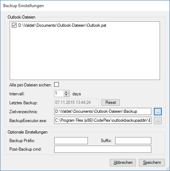Viewport: 170px width, 171px height.
Task: Select the D:\Valdet\Documents\Outlook-Dateien\Outlook.pst entry
Action: pos(62,25)
